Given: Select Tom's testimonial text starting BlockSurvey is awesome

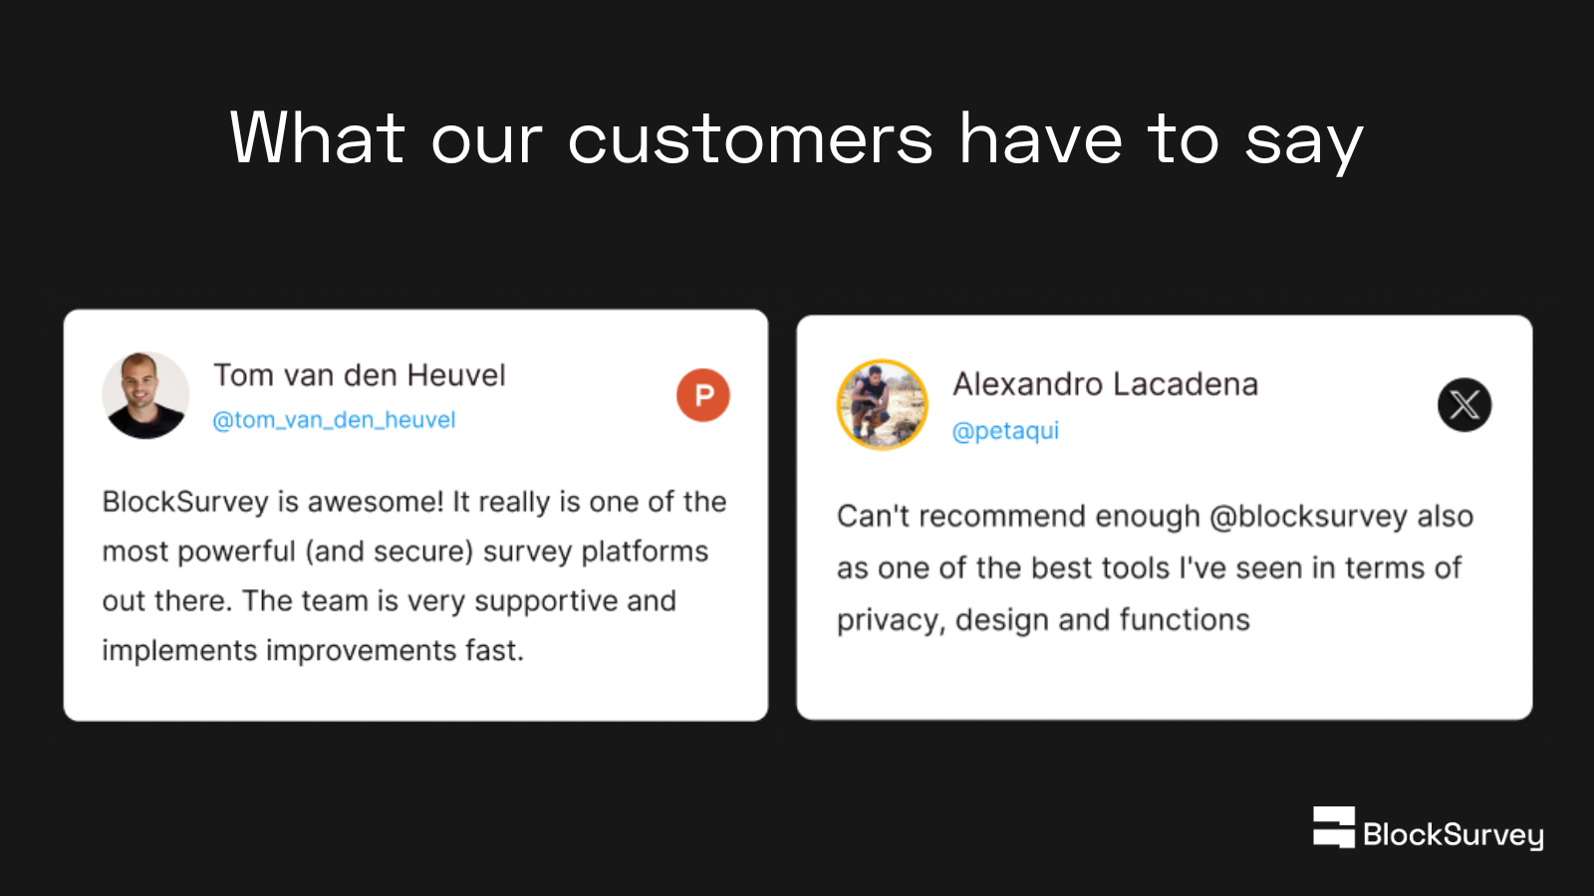Looking at the screenshot, I should point(414,575).
